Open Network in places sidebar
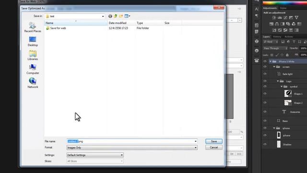307x173 pixels. pyautogui.click(x=33, y=83)
